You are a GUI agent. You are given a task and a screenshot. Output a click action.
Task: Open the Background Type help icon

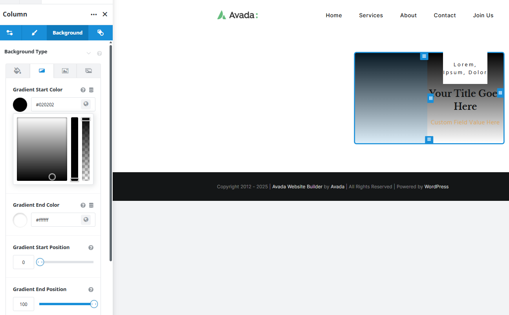99,53
